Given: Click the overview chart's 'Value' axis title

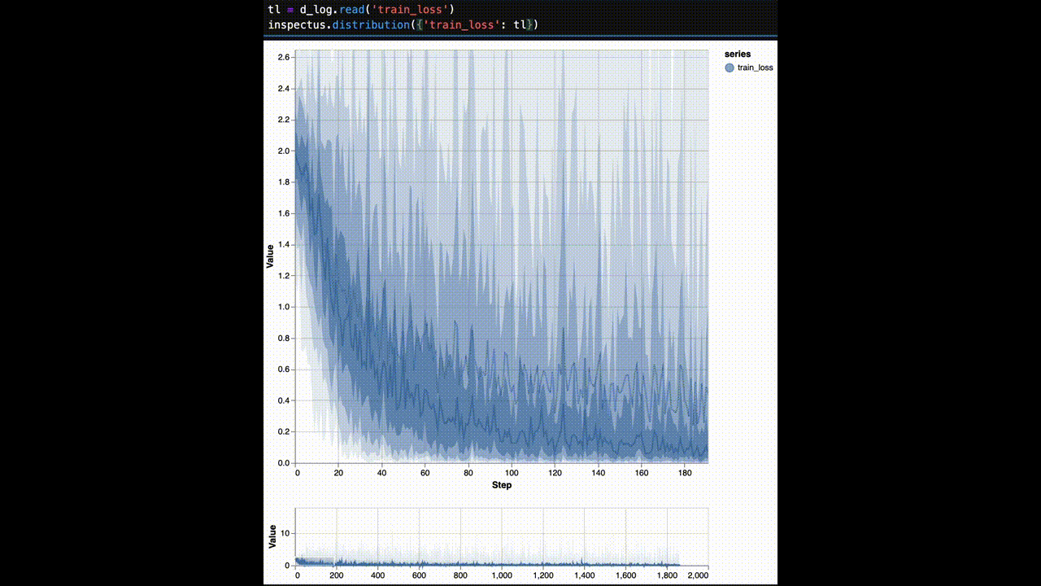Looking at the screenshot, I should (x=270, y=537).
